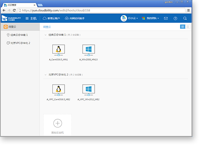This screenshot has height=151, width=200.
Task: Click the browser address bar
Action: point(101,10)
